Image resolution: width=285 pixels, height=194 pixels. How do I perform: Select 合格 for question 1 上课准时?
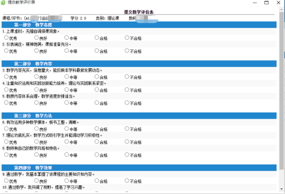(97, 38)
